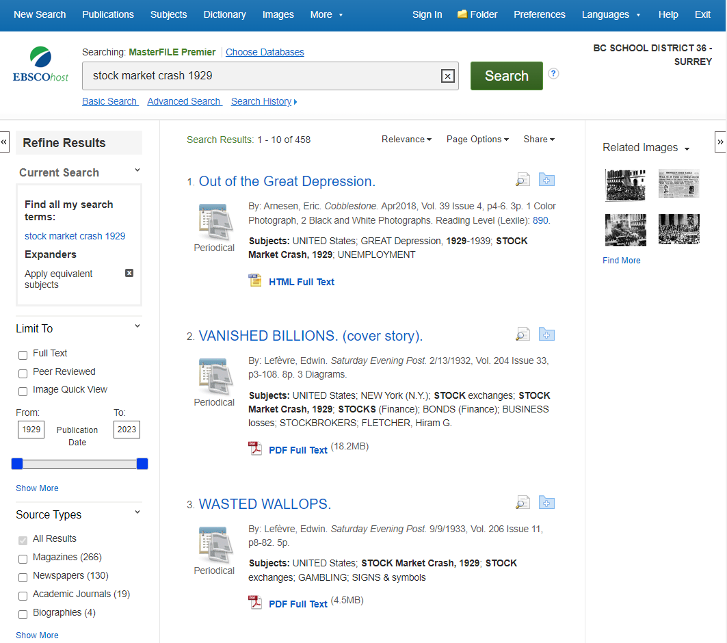Check the Image Quick View limiter
The height and width of the screenshot is (643, 727).
(23, 391)
